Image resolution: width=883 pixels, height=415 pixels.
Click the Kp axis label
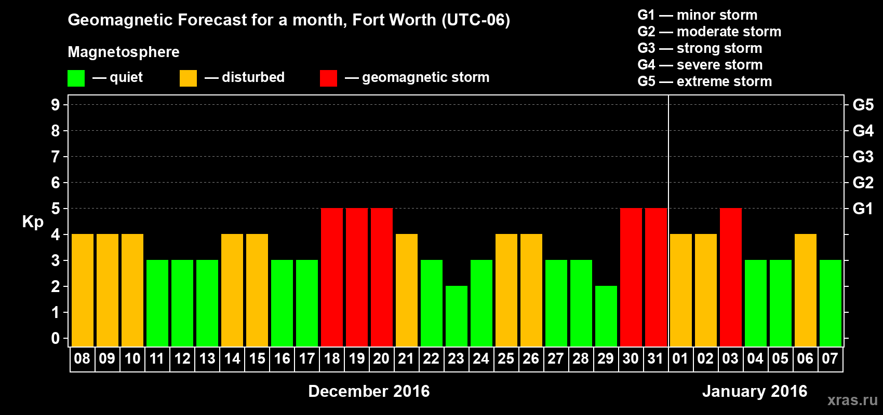33,222
